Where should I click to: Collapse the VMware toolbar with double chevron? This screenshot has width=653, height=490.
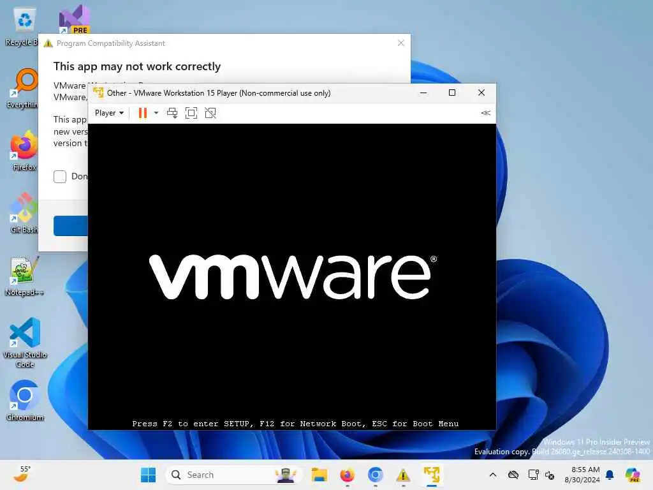(485, 113)
